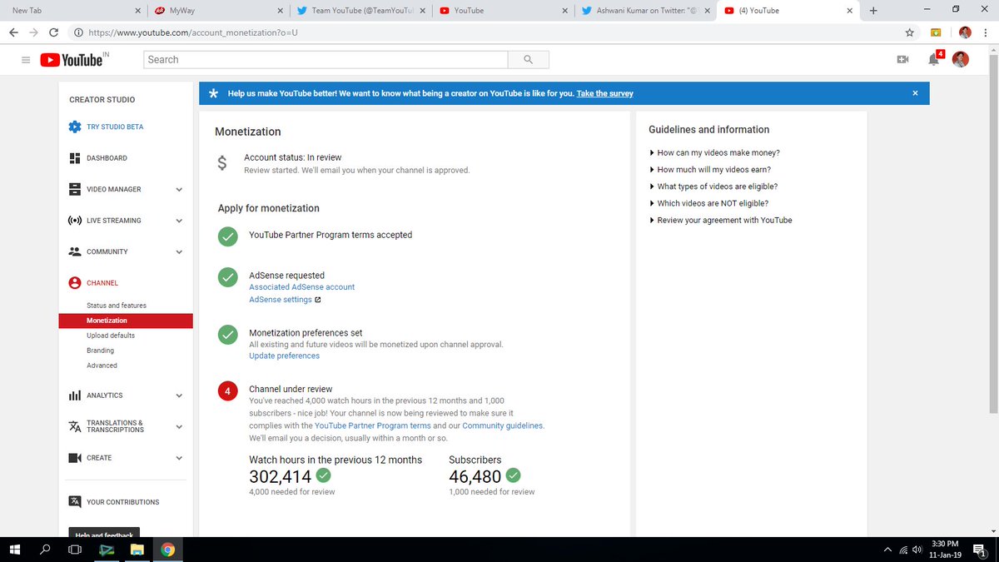
Task: Click the search magnifier button
Action: click(528, 60)
